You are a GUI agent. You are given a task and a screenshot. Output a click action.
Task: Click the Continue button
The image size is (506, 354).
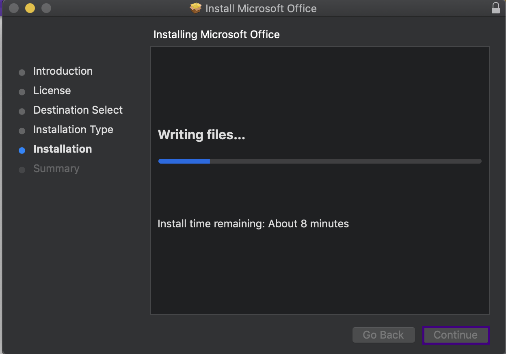pyautogui.click(x=456, y=335)
